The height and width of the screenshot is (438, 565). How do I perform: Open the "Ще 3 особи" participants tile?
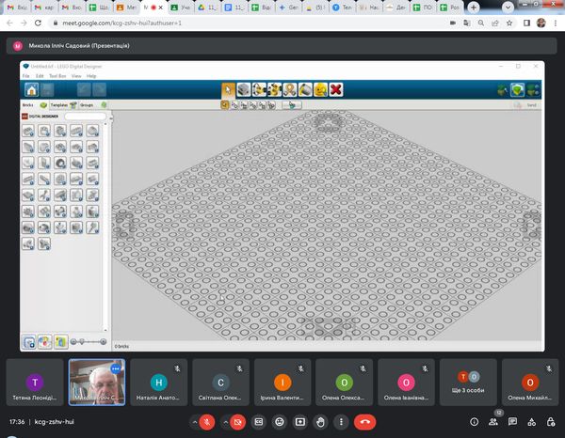click(469, 383)
